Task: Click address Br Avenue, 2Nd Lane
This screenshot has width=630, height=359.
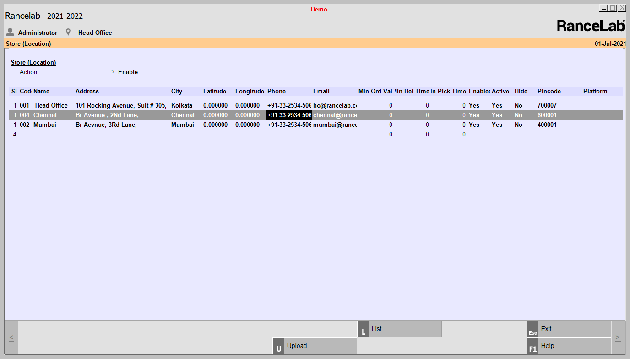Action: (x=107, y=115)
